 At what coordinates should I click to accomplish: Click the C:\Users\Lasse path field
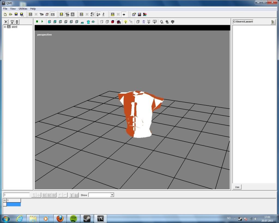pos(243,22)
